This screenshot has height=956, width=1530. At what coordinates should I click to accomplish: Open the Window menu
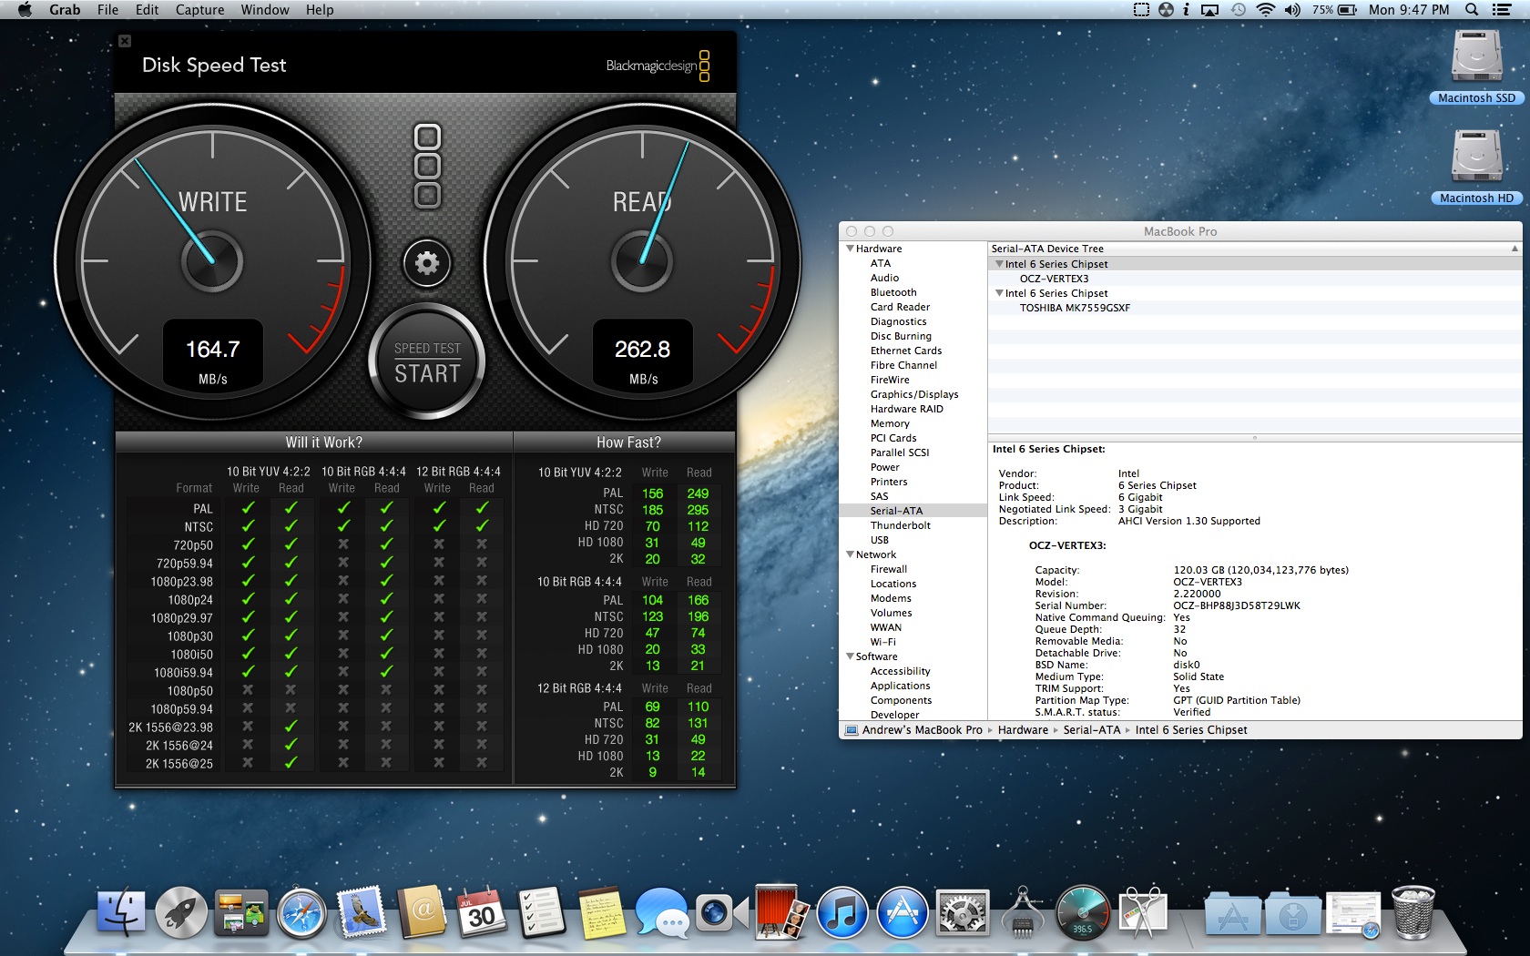(x=265, y=10)
